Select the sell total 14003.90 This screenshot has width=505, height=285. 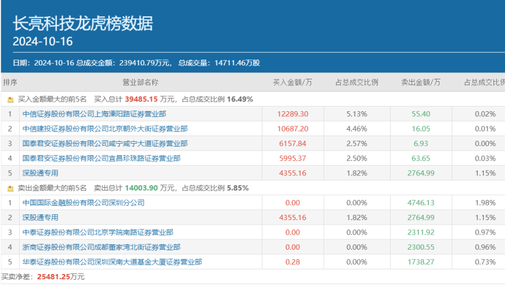(x=142, y=188)
